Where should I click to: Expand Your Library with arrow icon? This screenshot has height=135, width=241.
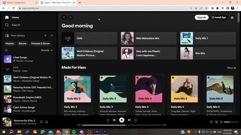pyautogui.click(x=52, y=36)
